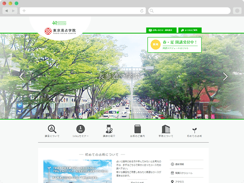Click the 40 Anniversary emblem above the logo
244x183 pixels.
(x=59, y=23)
